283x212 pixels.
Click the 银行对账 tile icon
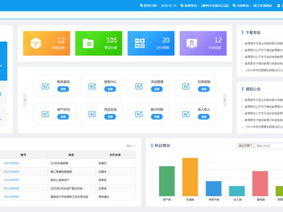pos(139,114)
